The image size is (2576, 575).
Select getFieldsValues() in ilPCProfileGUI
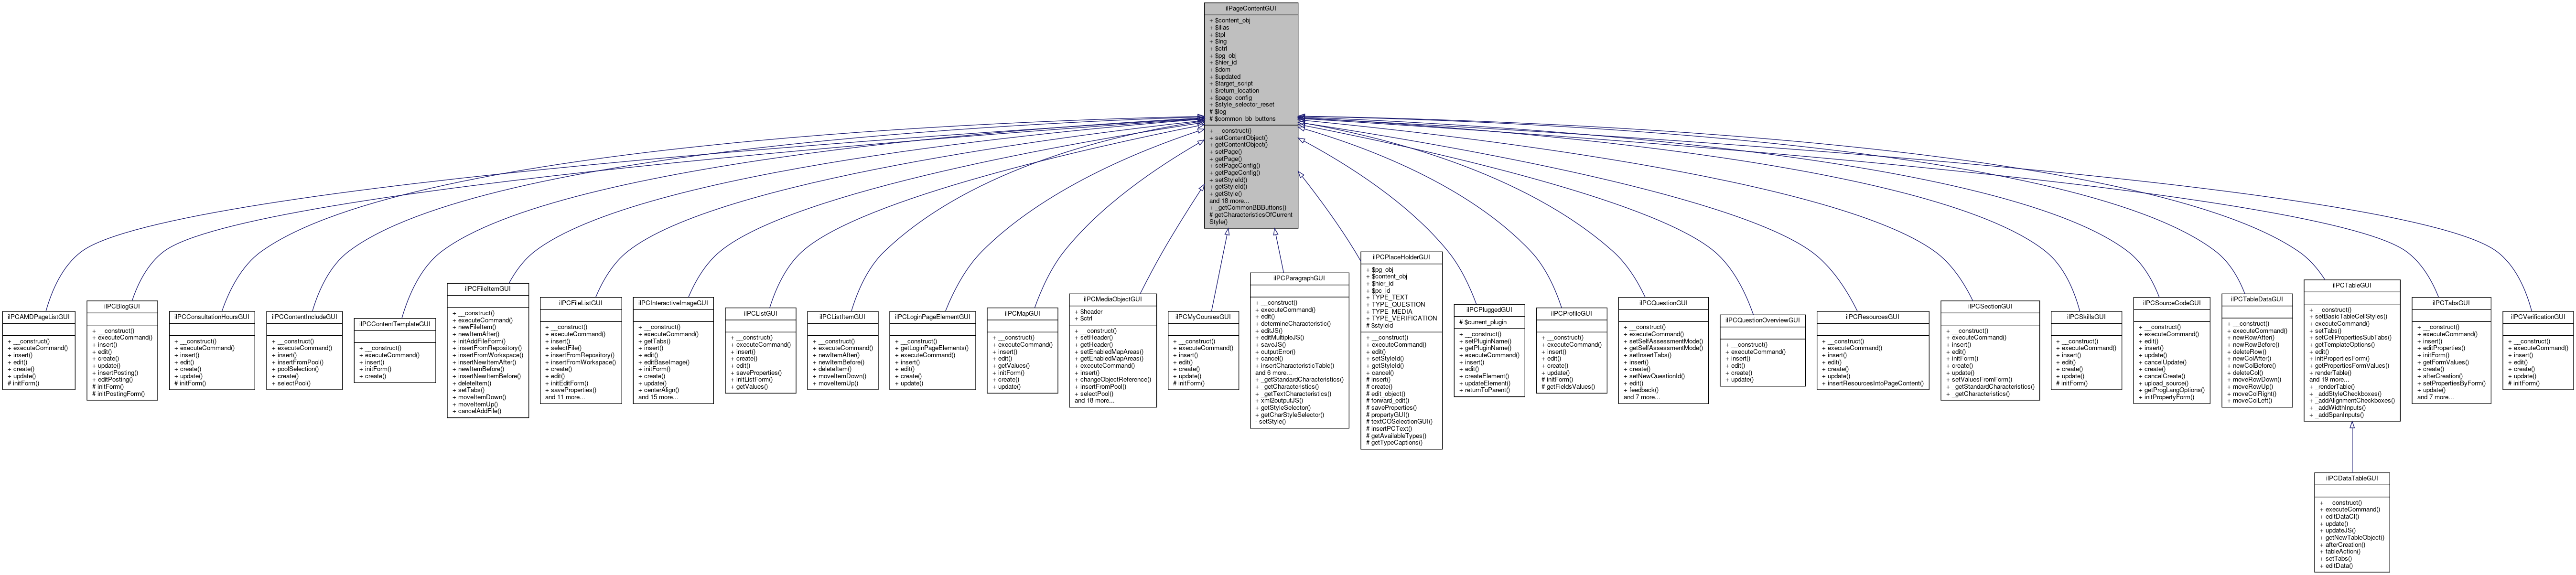(x=1568, y=386)
